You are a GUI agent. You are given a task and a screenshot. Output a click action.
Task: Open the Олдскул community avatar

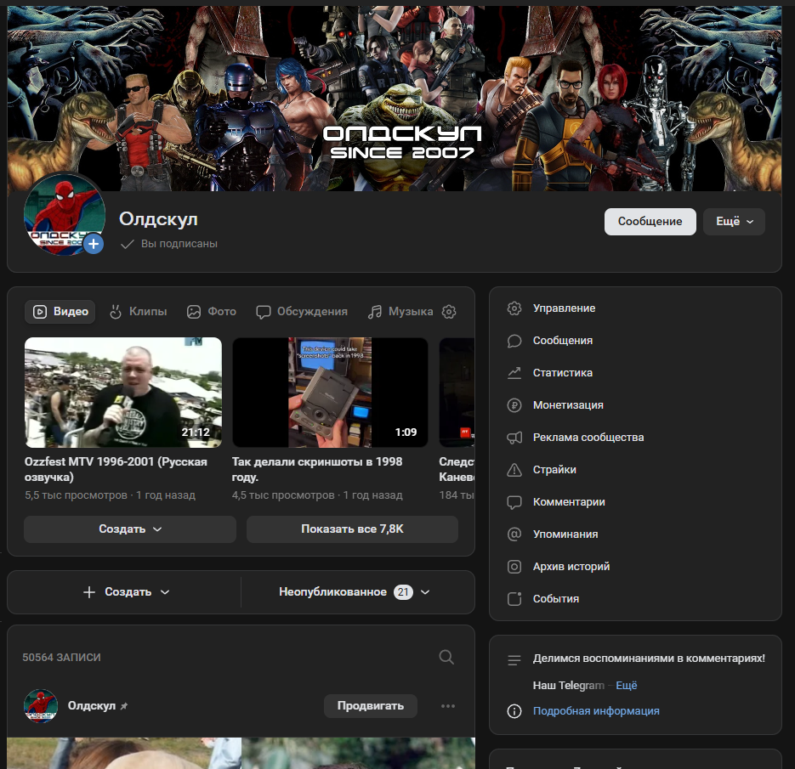[x=65, y=214]
